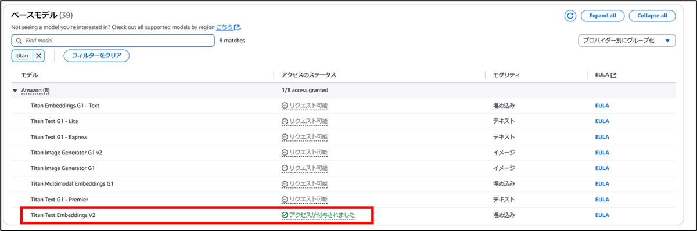The width and height of the screenshot is (697, 231).
Task: Click request status for Titan Image Generator G1 v2
Action: coord(304,153)
